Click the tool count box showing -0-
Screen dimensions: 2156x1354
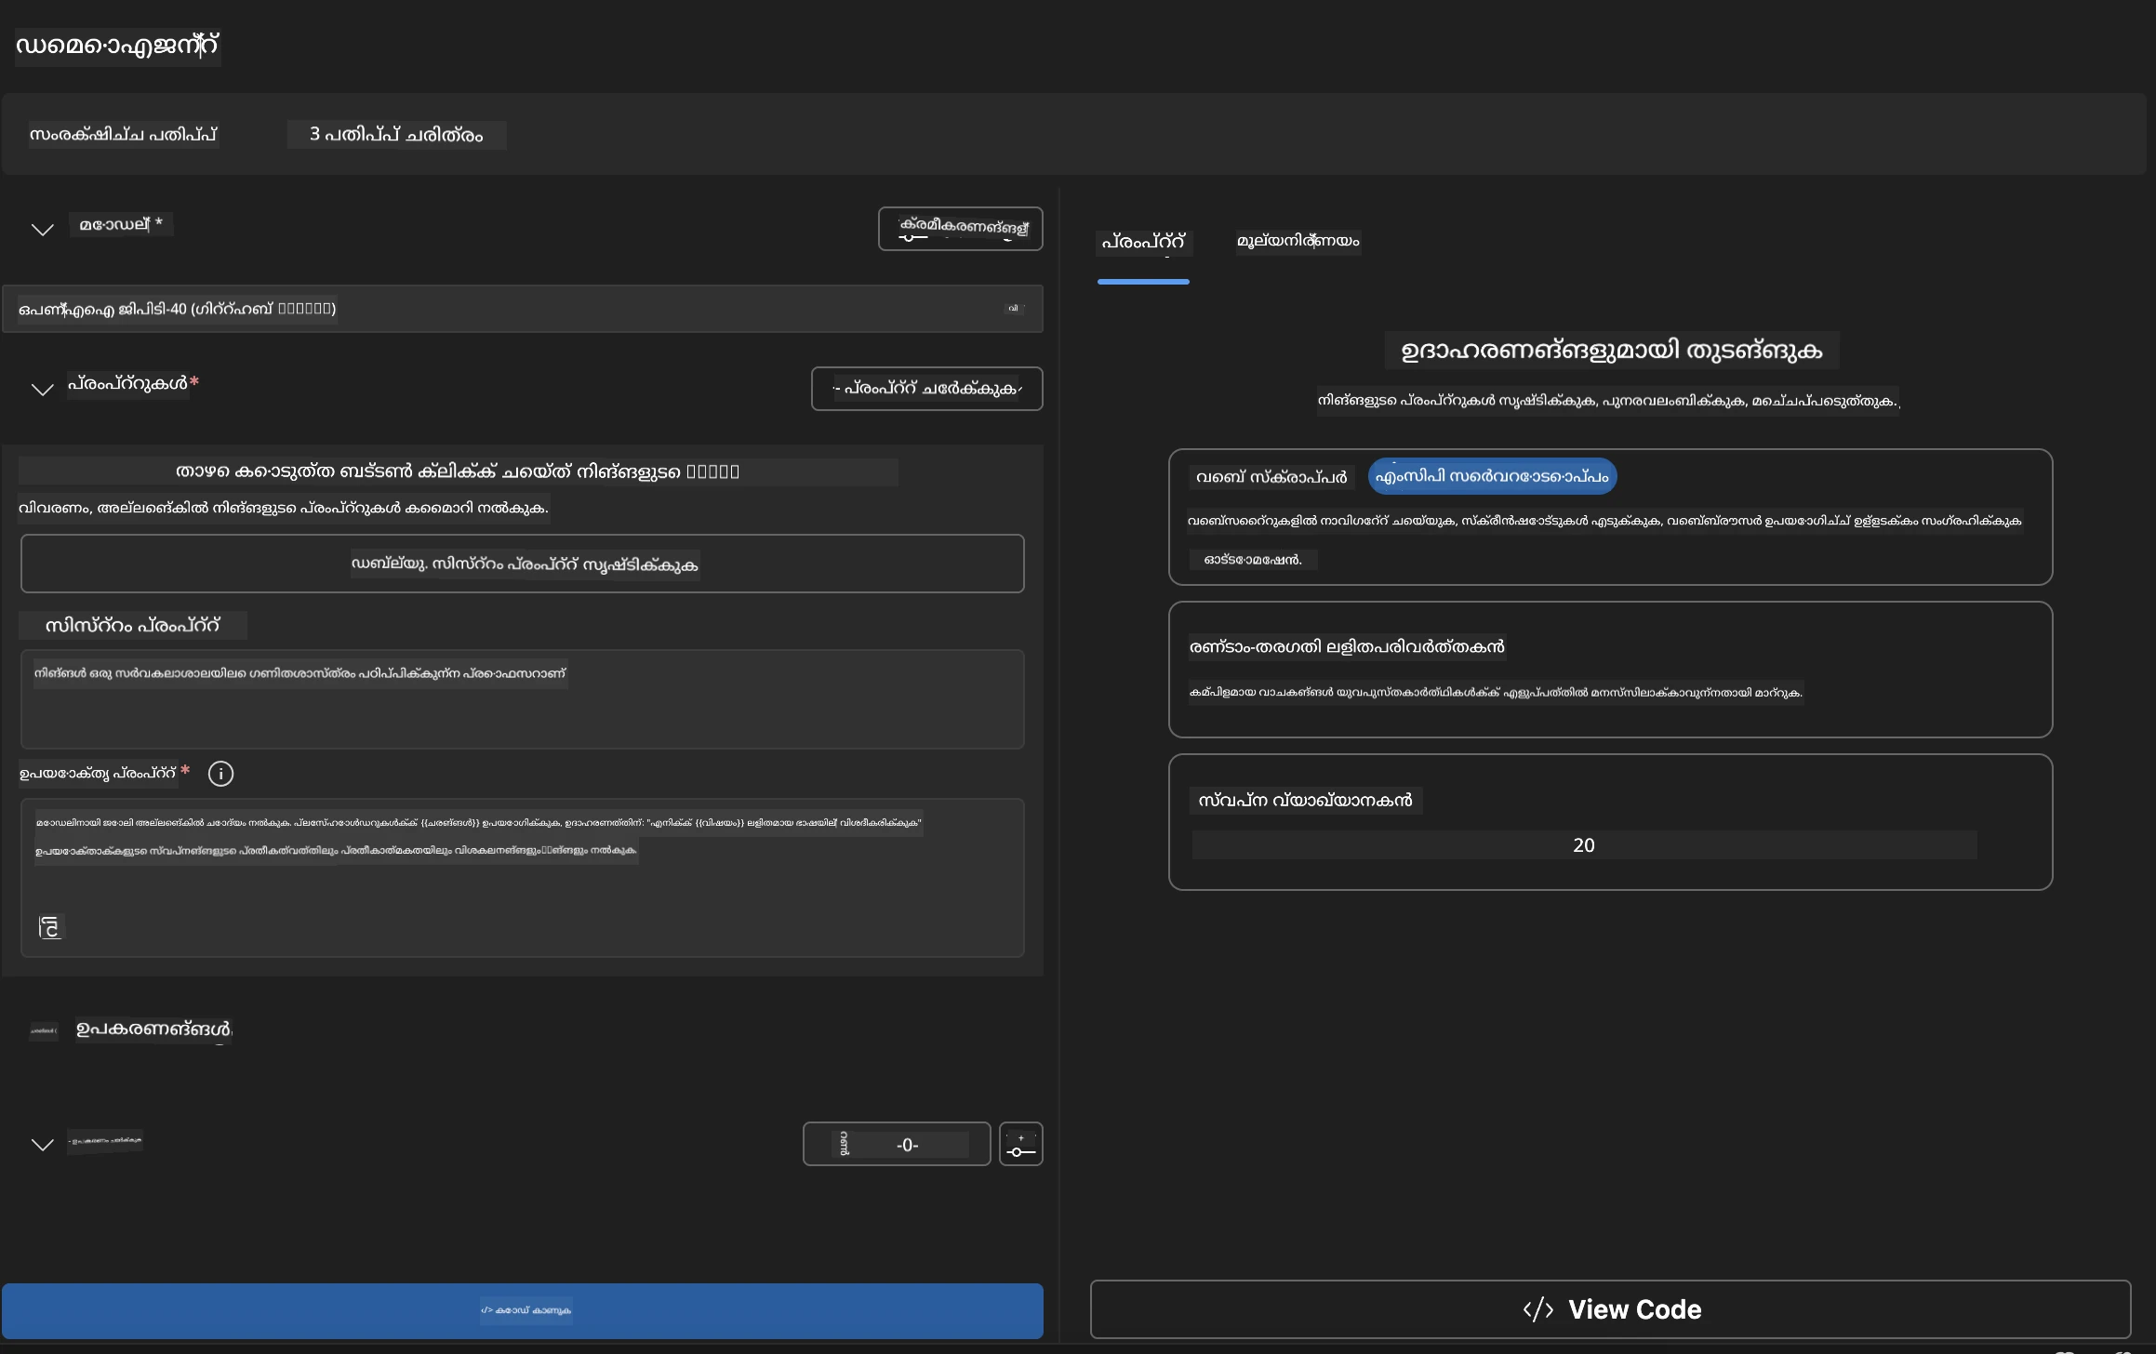tap(897, 1144)
